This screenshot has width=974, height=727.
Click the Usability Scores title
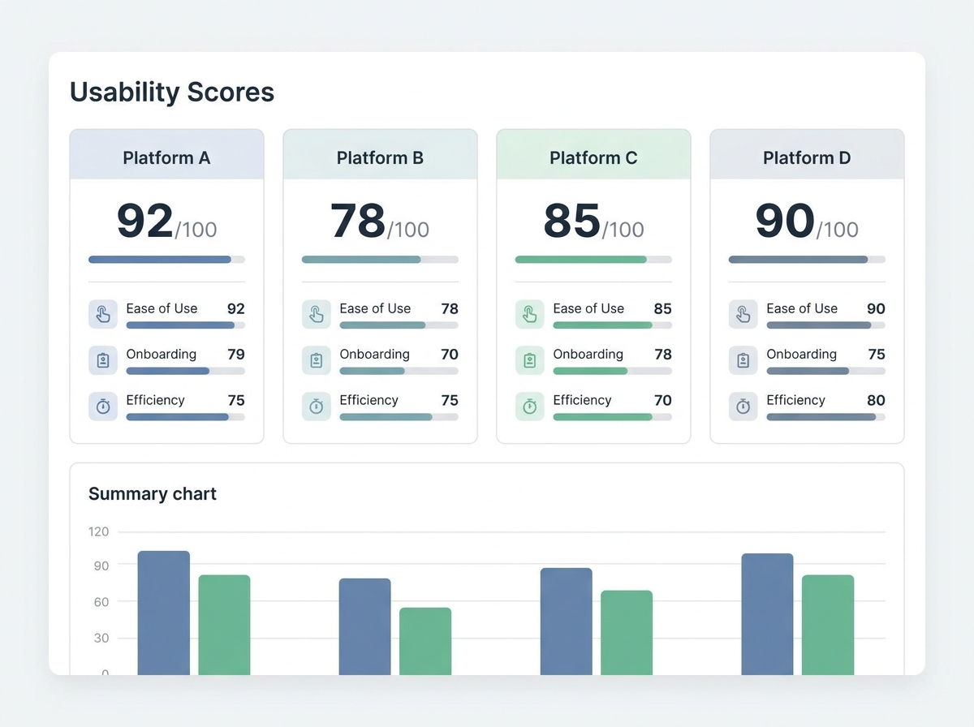171,92
